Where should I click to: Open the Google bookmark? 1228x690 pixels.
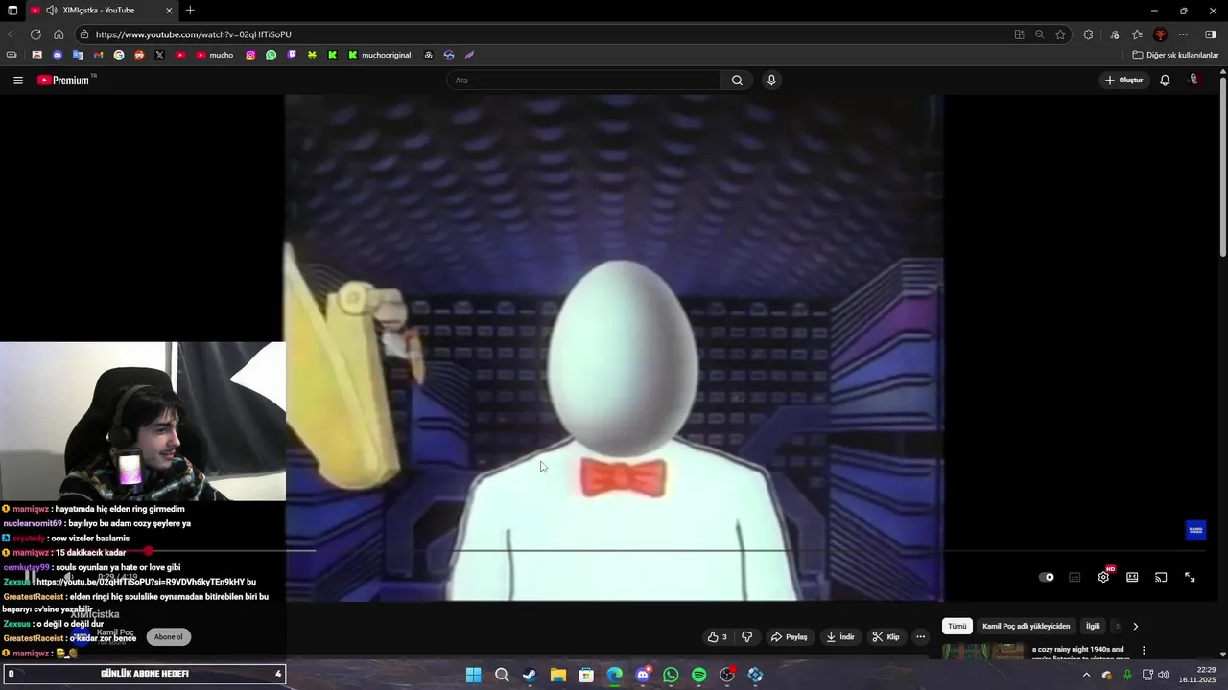pyautogui.click(x=119, y=56)
